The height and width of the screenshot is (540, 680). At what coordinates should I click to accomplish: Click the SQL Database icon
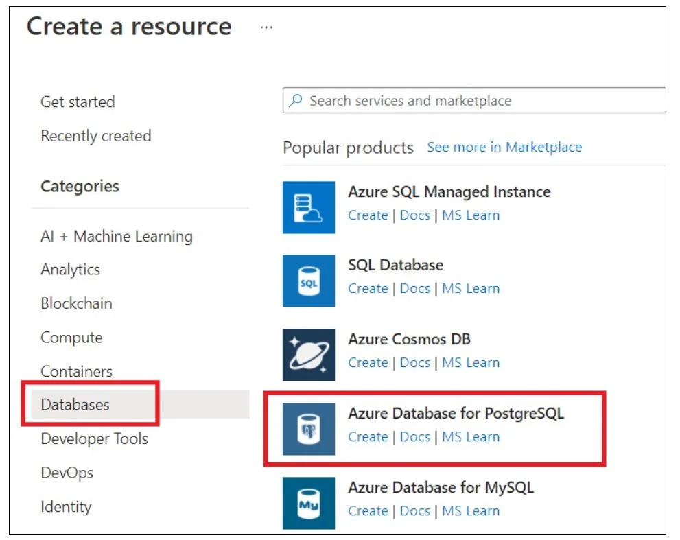(x=308, y=281)
